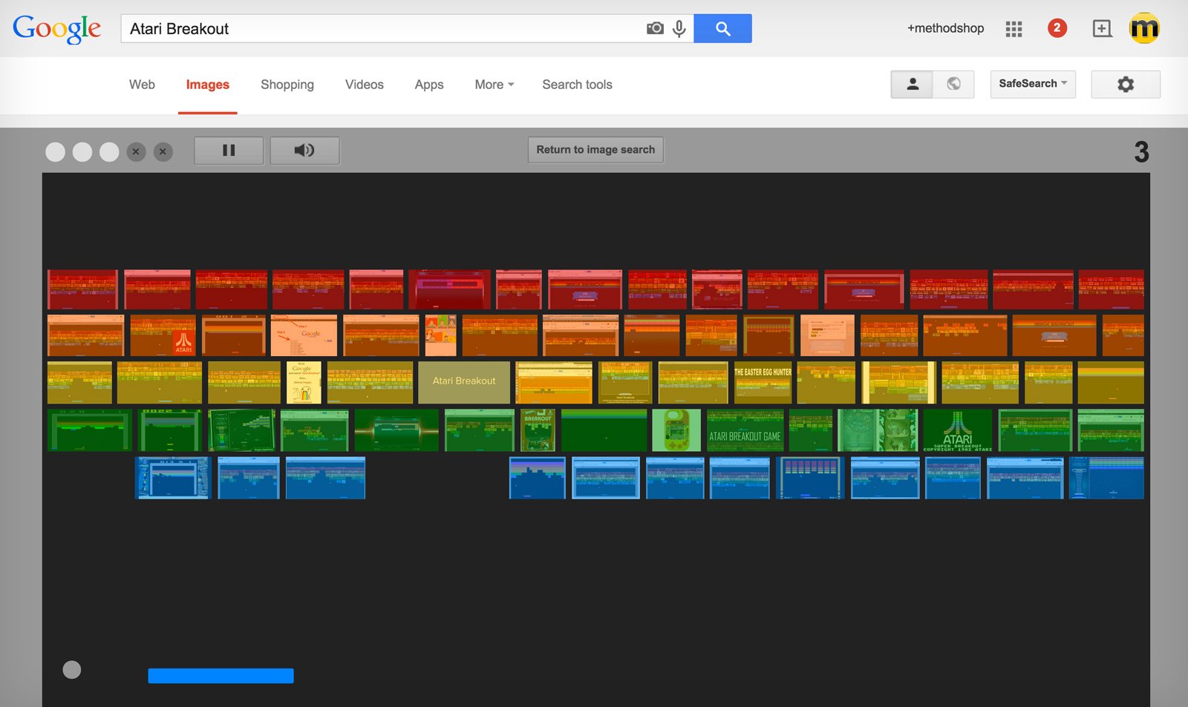Viewport: 1188px width, 707px height.
Task: Click the first remaining life ball
Action: click(x=56, y=151)
